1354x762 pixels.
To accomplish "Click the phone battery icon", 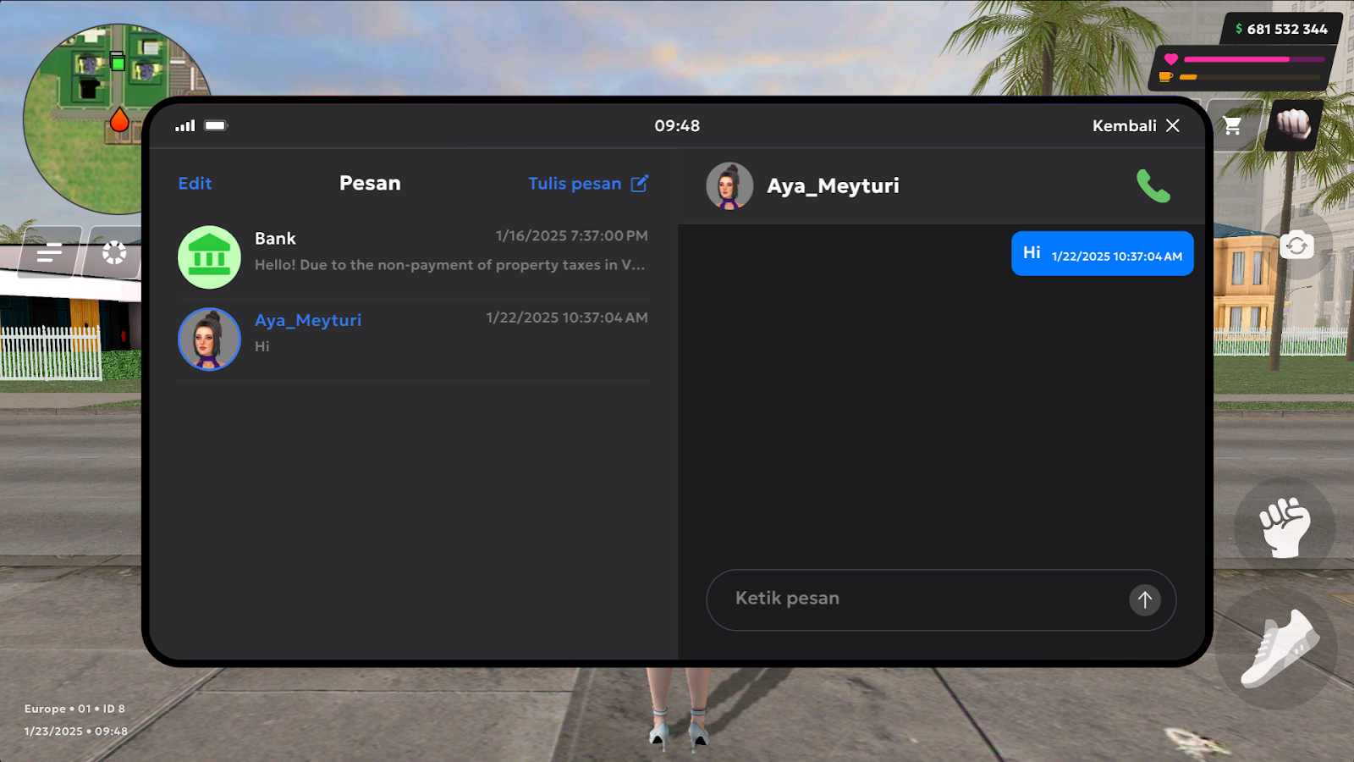I will 216,125.
